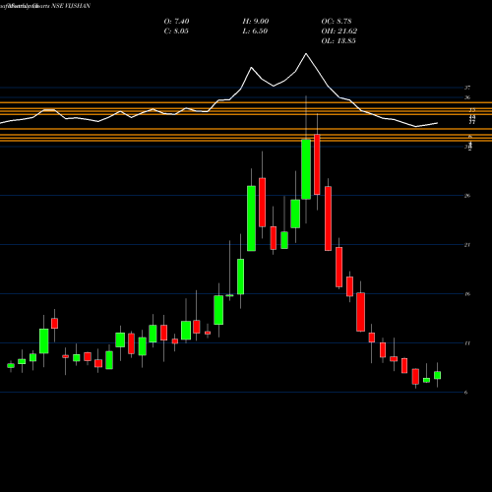This screenshot has height=492, width=492.
Task: Click the last green candle on the right
Action: pos(437,375)
